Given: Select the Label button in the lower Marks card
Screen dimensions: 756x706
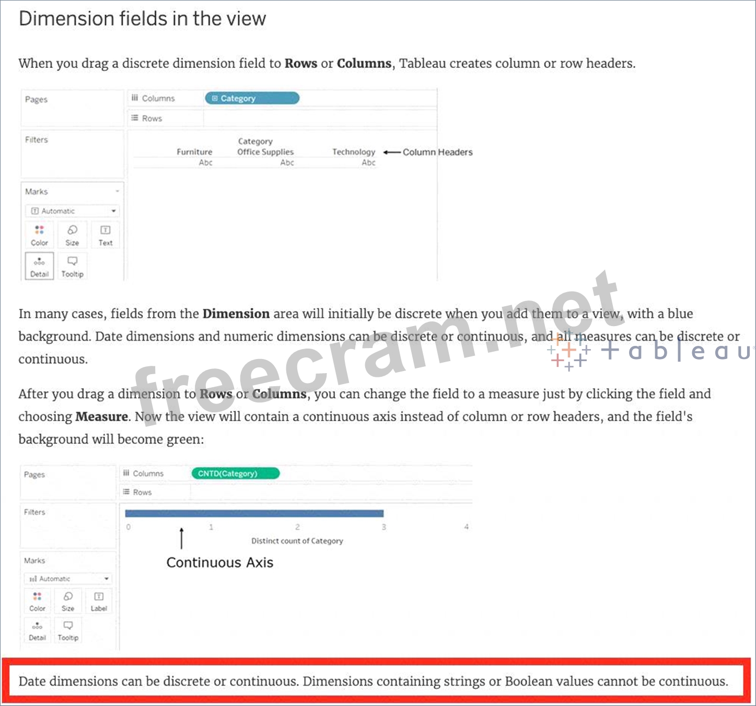Looking at the screenshot, I should tap(99, 601).
